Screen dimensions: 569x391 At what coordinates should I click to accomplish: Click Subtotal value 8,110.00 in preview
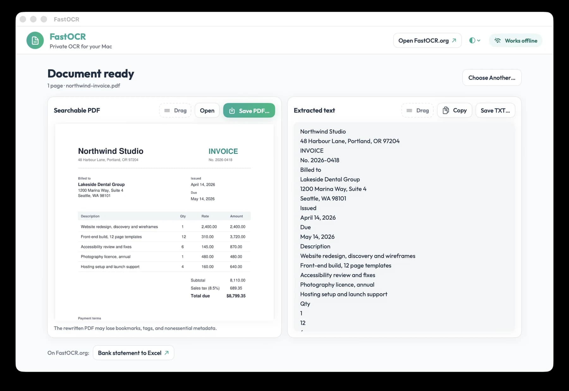coord(238,280)
